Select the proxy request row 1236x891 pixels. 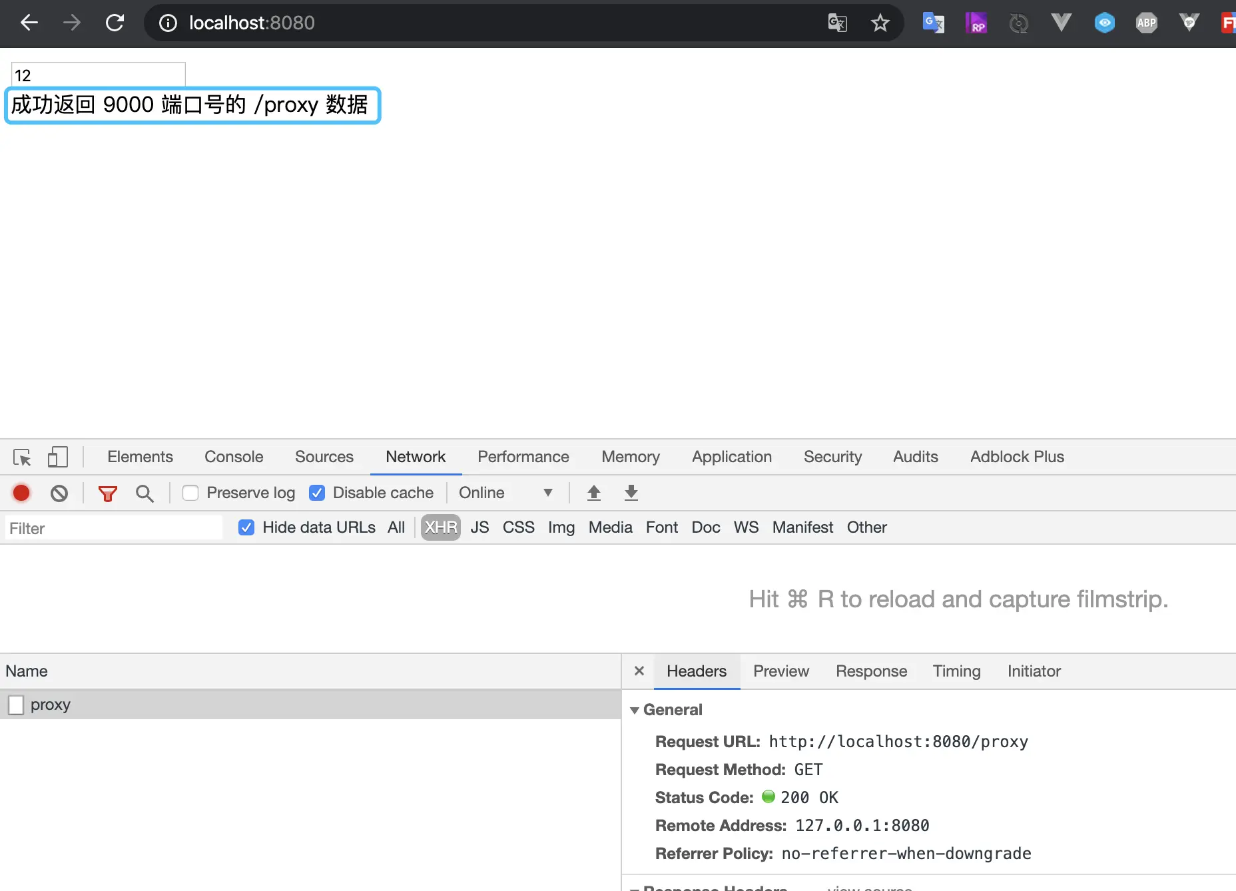point(310,705)
